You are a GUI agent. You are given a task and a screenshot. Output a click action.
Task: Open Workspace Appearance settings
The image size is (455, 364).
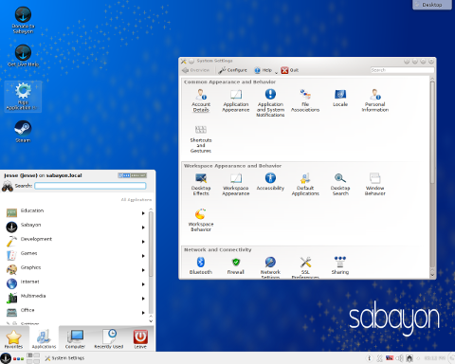coord(236,185)
